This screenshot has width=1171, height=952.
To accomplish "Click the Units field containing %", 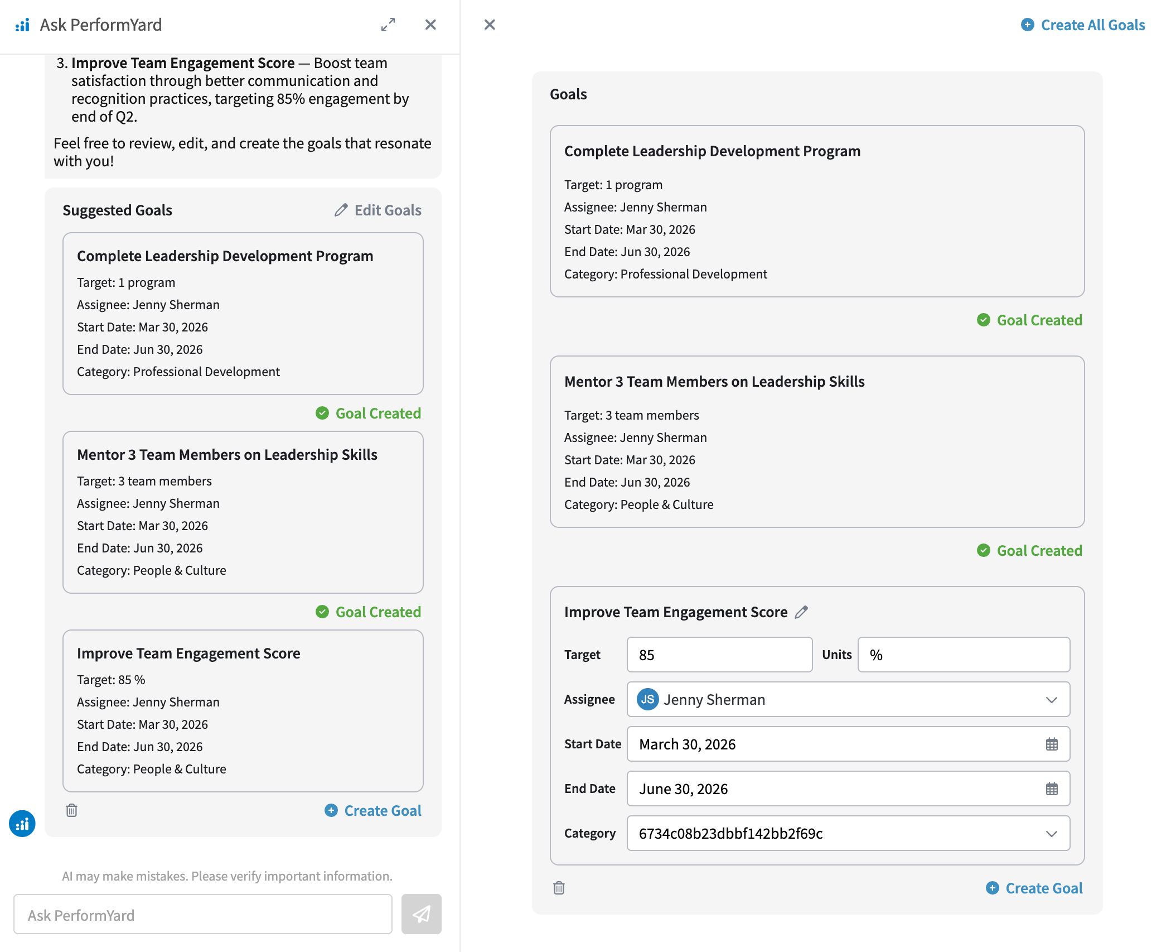I will pyautogui.click(x=963, y=655).
